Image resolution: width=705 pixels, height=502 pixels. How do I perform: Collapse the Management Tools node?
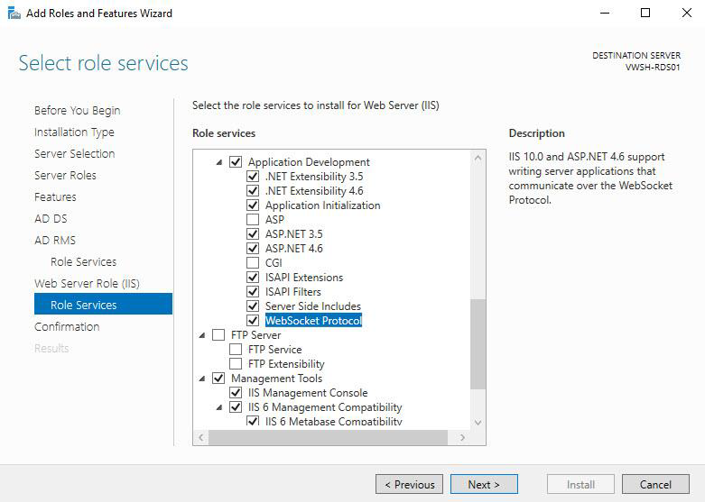point(202,379)
